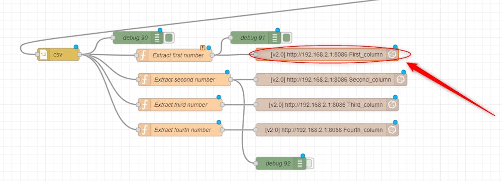Click the csv node output port
Image resolution: width=502 pixels, height=181 pixels.
coord(79,55)
